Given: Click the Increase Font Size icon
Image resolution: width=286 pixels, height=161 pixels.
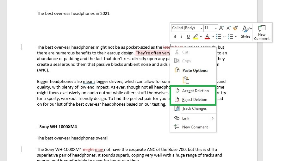Looking at the screenshot, I should pyautogui.click(x=221, y=28).
